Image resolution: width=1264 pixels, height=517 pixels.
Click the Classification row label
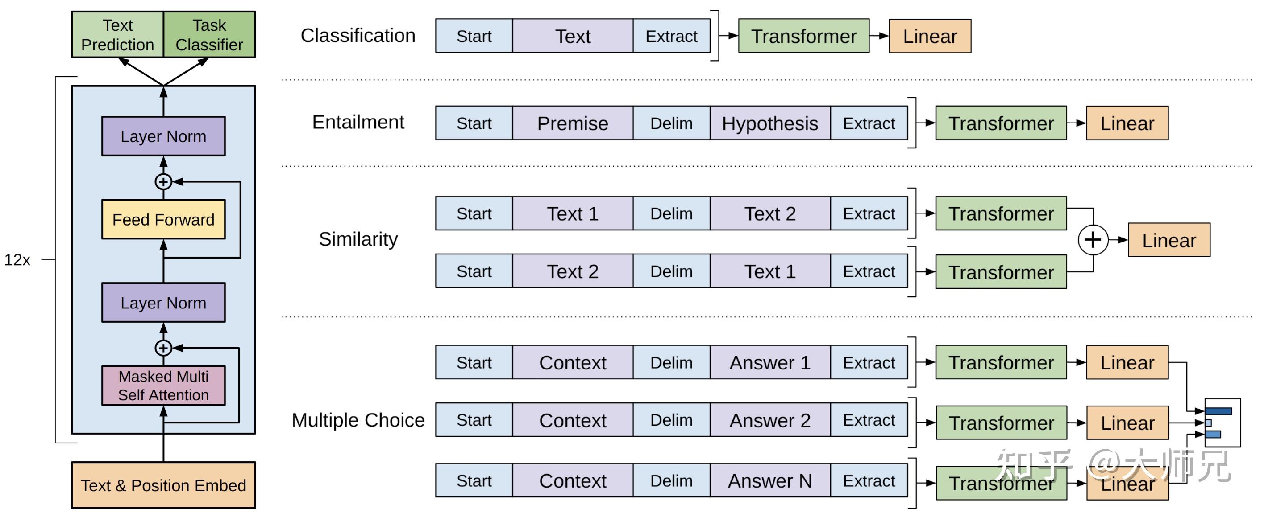pyautogui.click(x=358, y=35)
